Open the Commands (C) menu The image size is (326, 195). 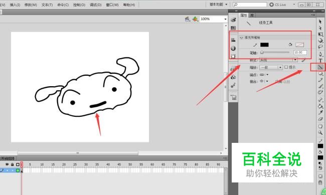pyautogui.click(x=63, y=5)
